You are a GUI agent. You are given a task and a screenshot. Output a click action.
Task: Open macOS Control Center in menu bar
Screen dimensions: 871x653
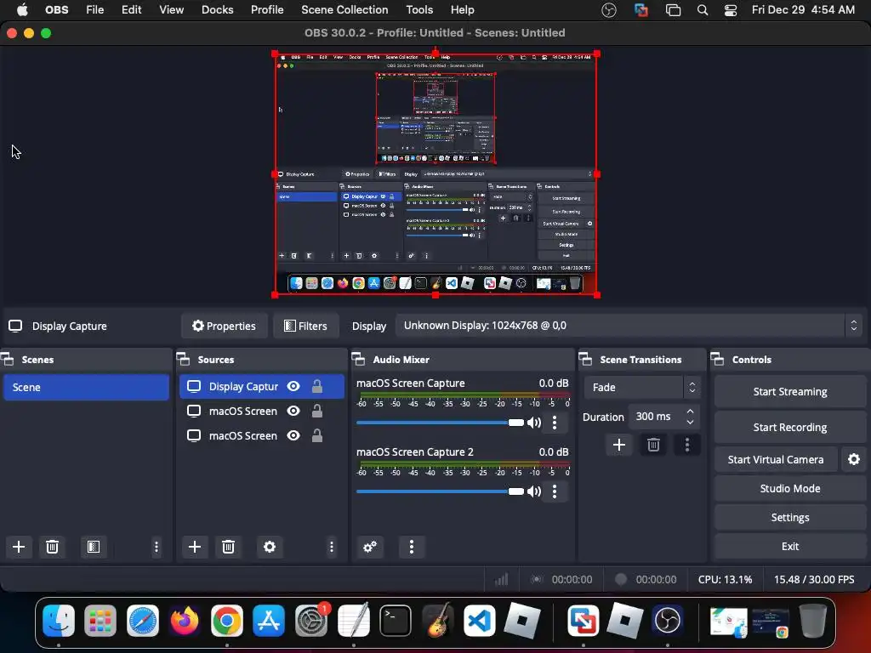point(731,10)
